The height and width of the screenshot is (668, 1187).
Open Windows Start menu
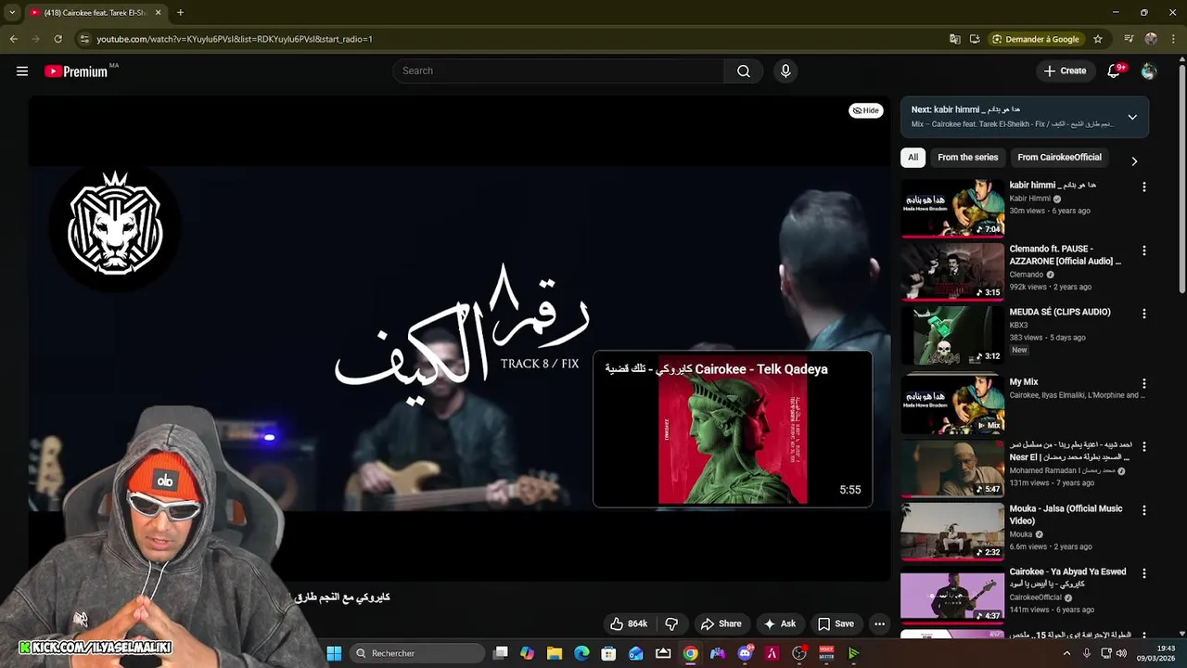pos(334,653)
